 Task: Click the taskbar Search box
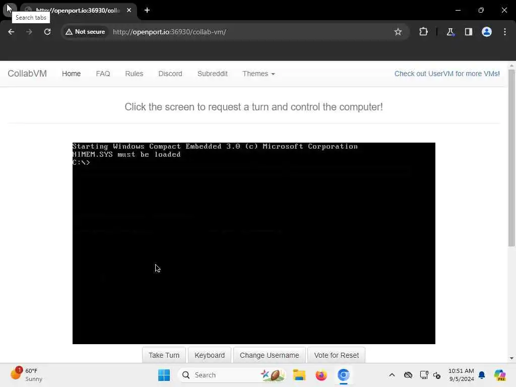pos(232,375)
